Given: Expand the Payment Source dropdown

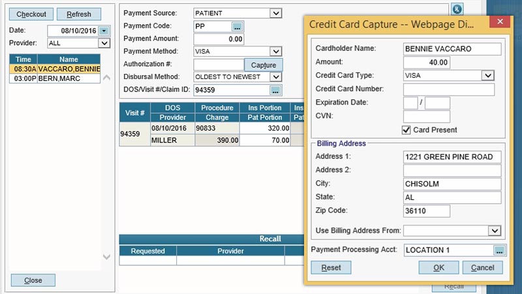Looking at the screenshot, I should point(275,13).
